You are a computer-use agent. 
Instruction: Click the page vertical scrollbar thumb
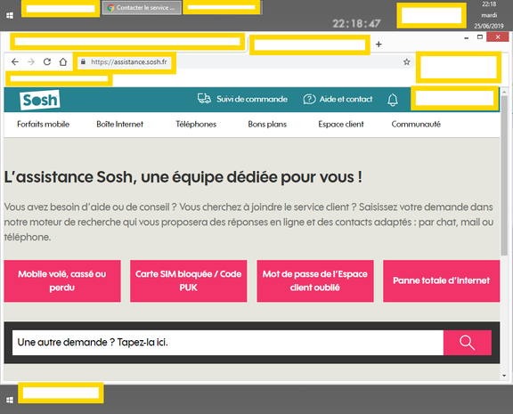pos(504,175)
